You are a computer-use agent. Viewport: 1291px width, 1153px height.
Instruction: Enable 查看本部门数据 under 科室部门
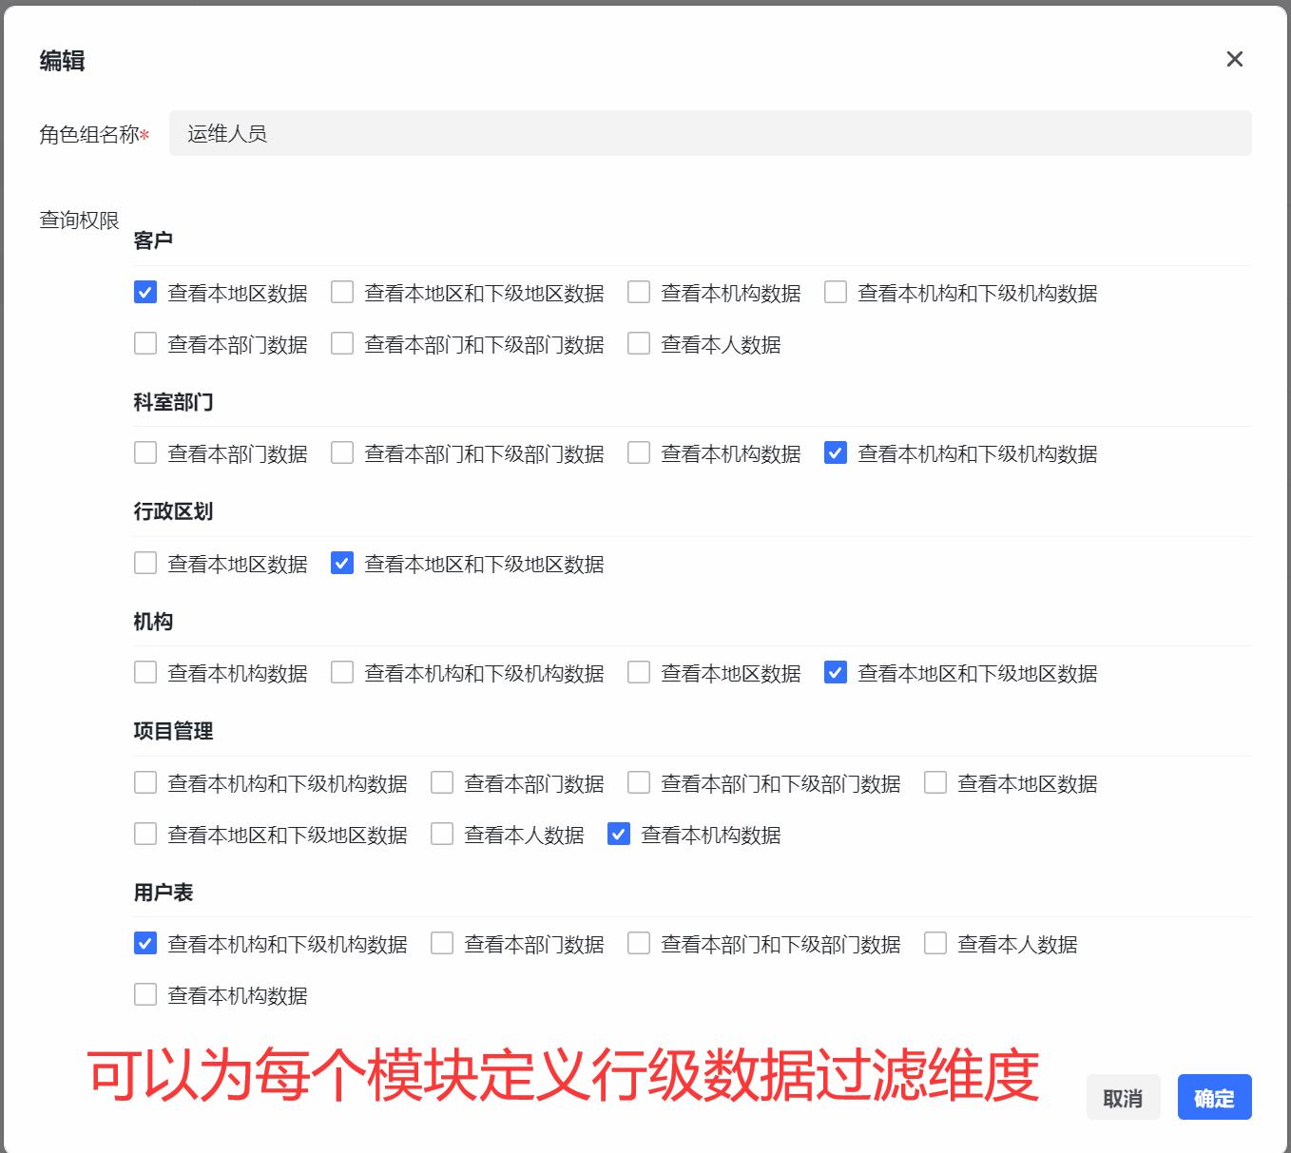tap(145, 453)
